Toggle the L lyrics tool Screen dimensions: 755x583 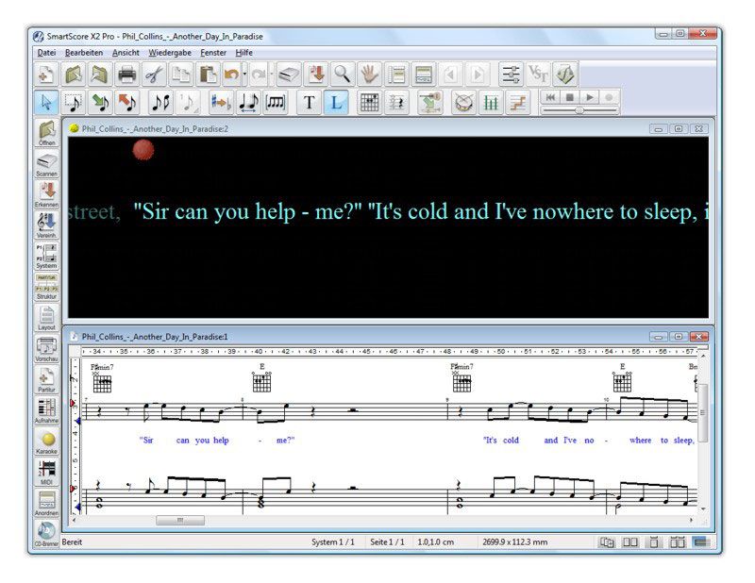[336, 102]
